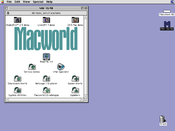
Task: Click the window collapse (windowshade) box
Action: tap(86, 8)
